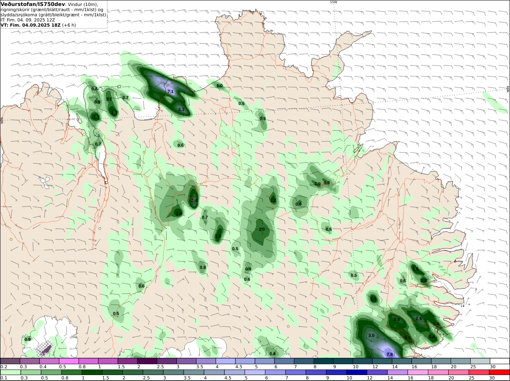
Task: Click the 2.0 precipitation value label
Action: pyautogui.click(x=397, y=320)
